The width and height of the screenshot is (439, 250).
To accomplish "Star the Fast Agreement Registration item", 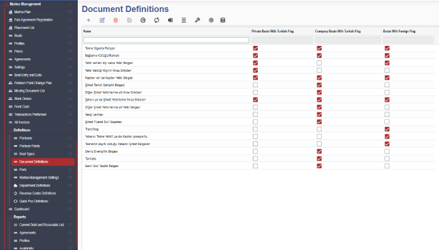I will [x=70, y=19].
